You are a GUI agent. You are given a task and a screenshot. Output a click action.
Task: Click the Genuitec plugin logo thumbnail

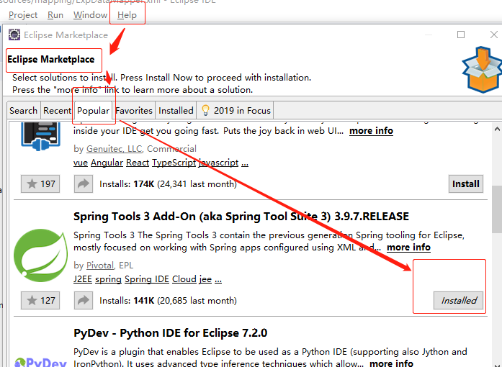(x=40, y=137)
